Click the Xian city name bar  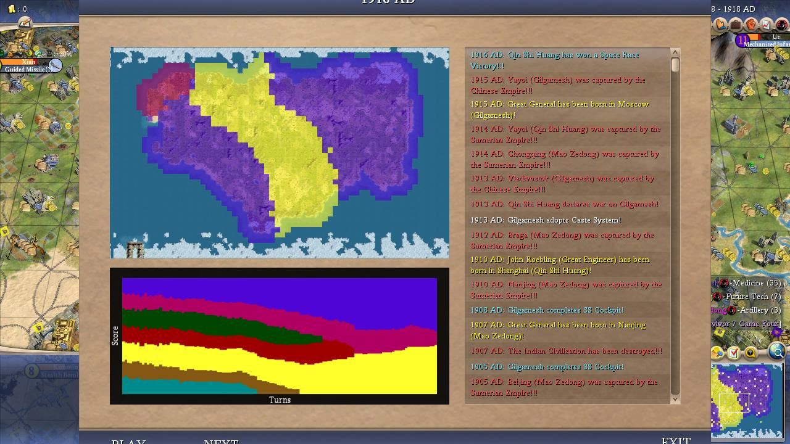28,62
